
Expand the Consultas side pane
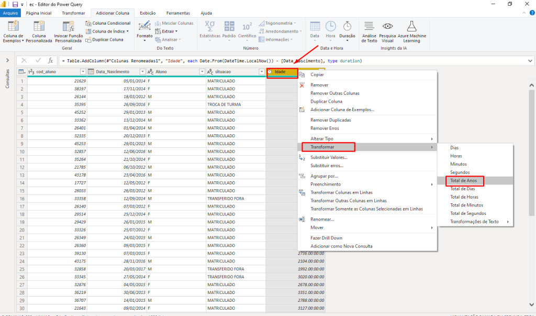coord(7,61)
